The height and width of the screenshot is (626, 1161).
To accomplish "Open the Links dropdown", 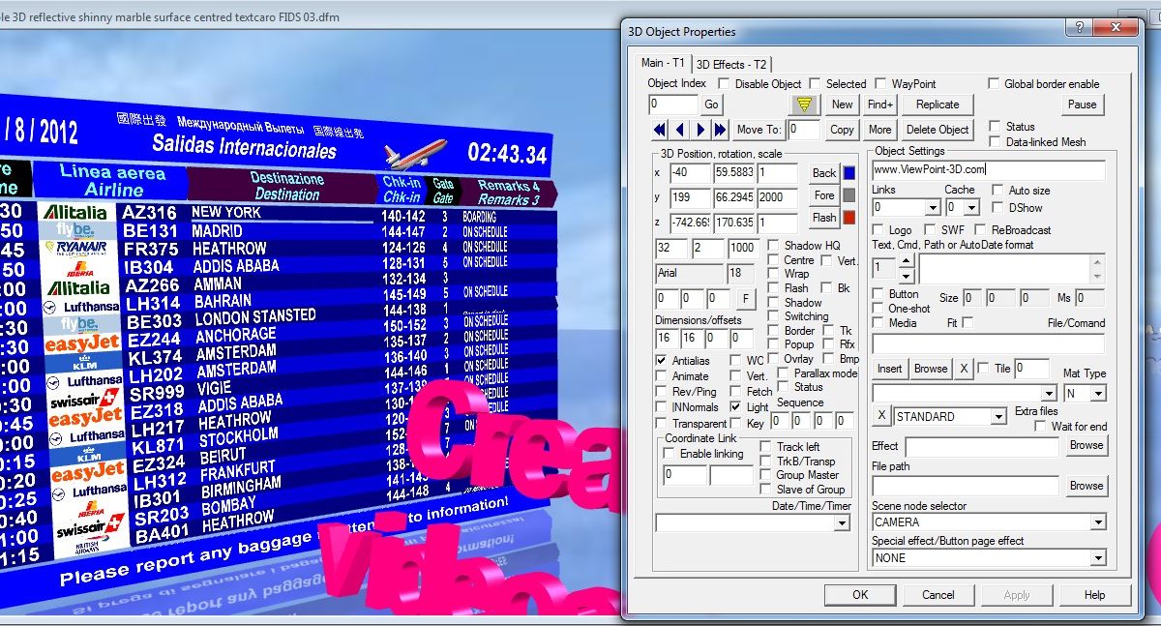I will [933, 208].
